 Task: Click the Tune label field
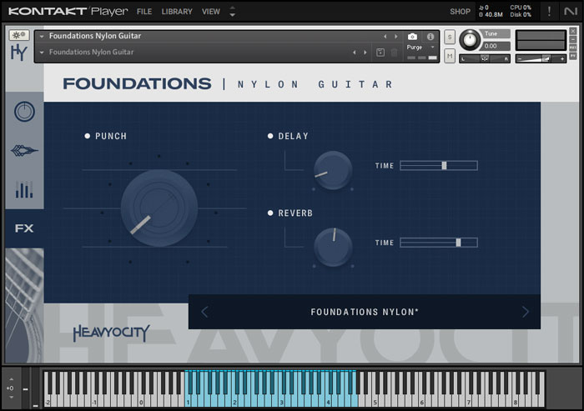click(x=495, y=33)
